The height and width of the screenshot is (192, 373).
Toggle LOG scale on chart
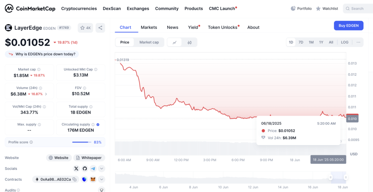tap(345, 42)
